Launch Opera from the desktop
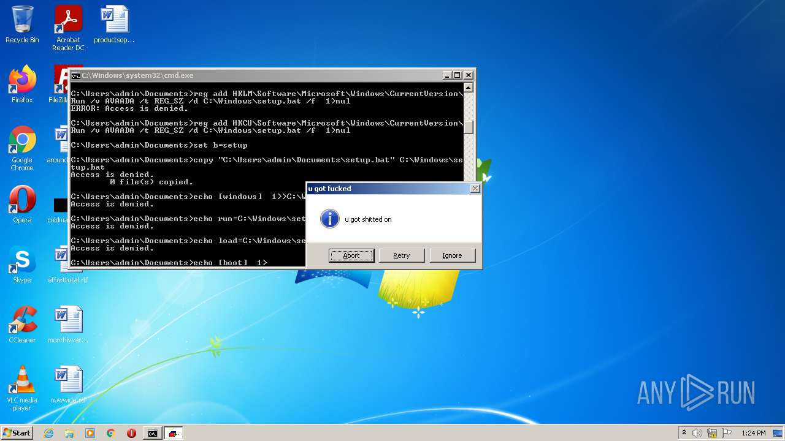 pos(22,204)
